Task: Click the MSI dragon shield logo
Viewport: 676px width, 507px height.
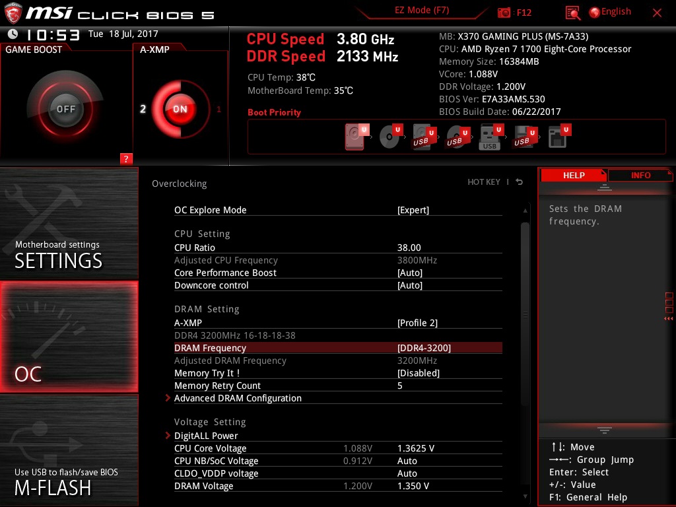Action: 13,13
